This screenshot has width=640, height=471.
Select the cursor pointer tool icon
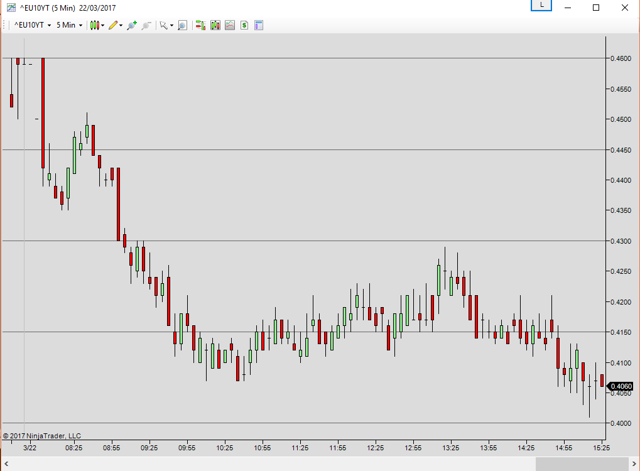(164, 25)
